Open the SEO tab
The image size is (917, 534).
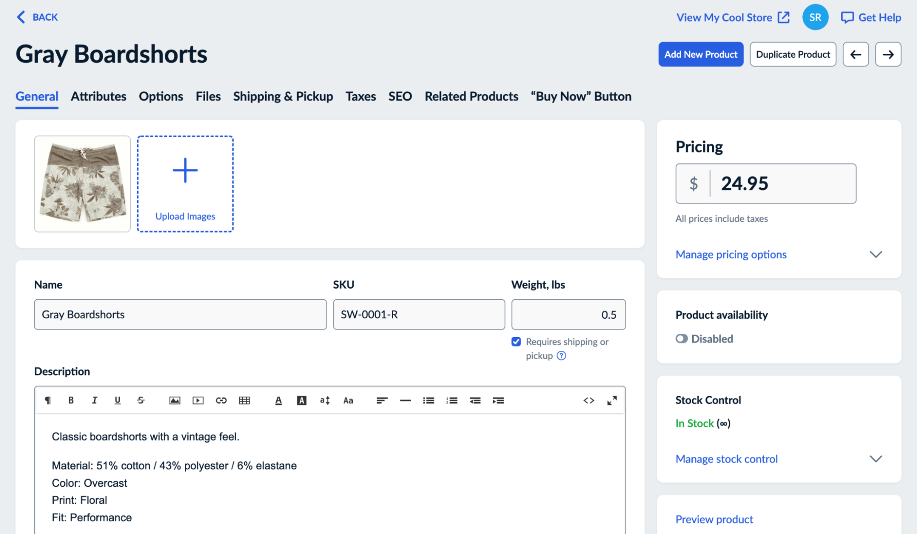tap(400, 96)
